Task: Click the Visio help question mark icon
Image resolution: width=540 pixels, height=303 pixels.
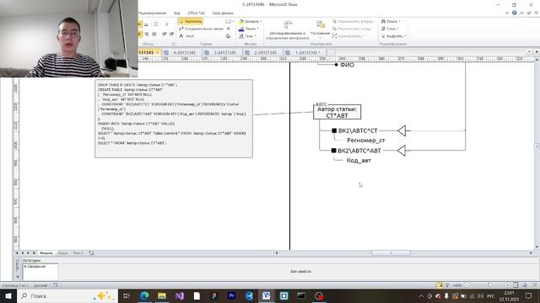Action: [514, 13]
